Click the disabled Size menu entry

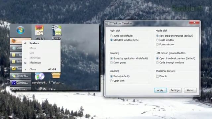click(x=41, y=53)
